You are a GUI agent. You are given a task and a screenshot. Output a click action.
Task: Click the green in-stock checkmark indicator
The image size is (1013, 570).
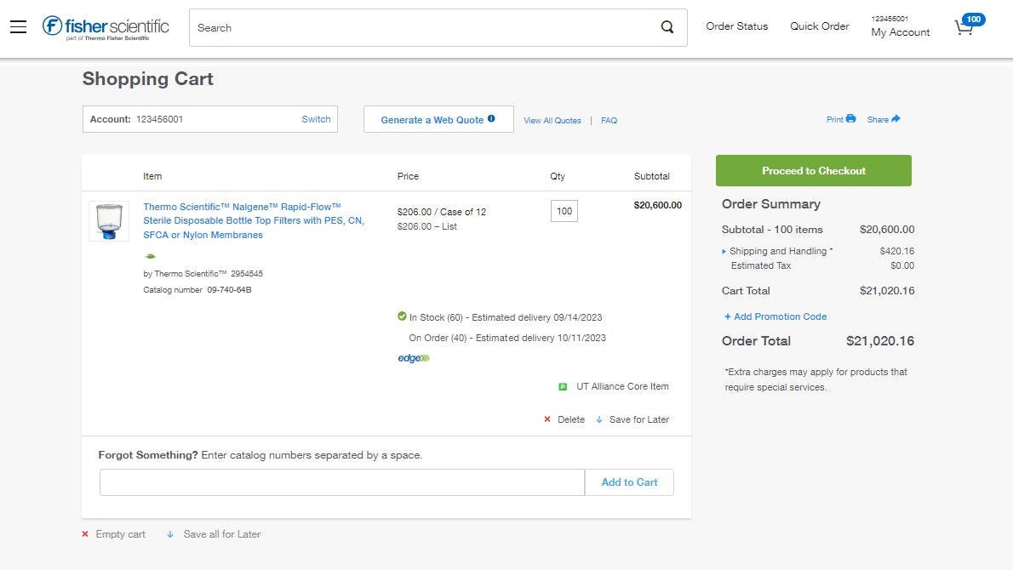point(402,316)
